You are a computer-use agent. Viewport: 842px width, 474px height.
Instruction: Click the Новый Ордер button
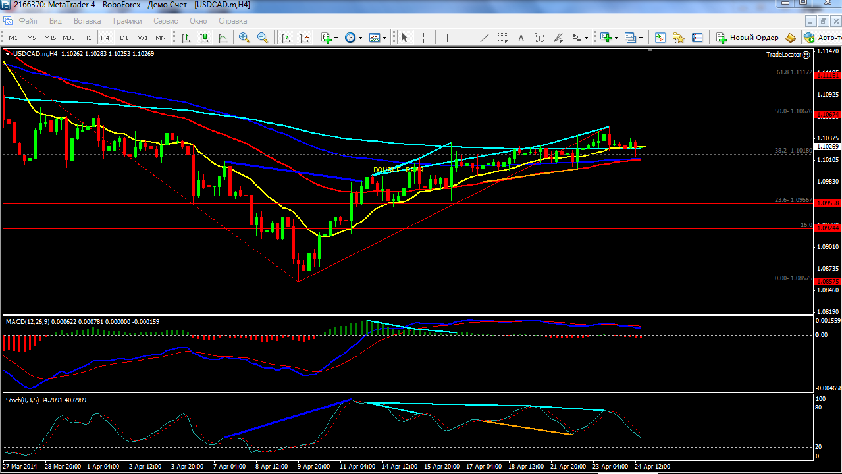click(748, 38)
